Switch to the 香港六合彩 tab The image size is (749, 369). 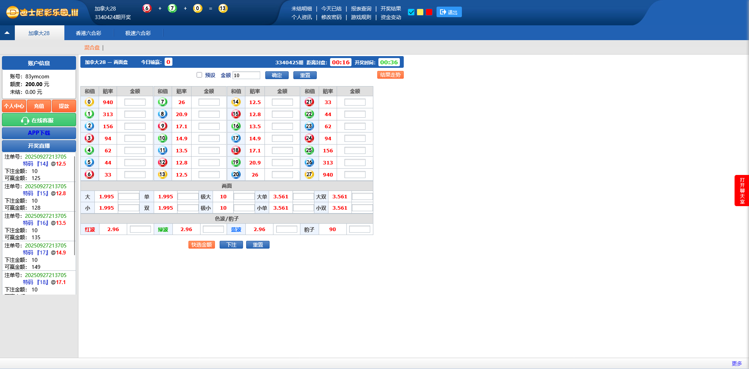pyautogui.click(x=89, y=33)
